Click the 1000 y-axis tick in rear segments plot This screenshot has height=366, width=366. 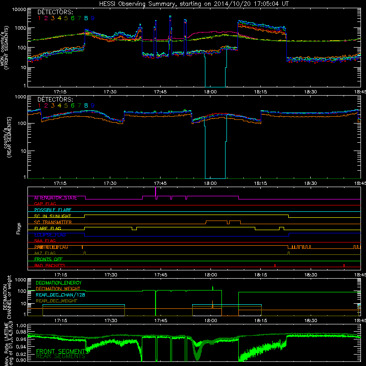click(x=21, y=97)
